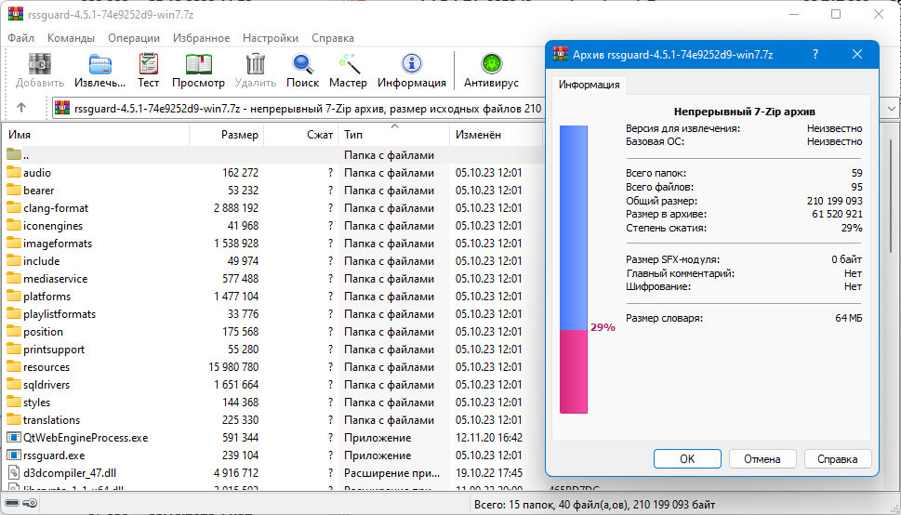This screenshot has height=515, width=901.
Task: Start Антивирус scan icon
Action: pyautogui.click(x=491, y=64)
